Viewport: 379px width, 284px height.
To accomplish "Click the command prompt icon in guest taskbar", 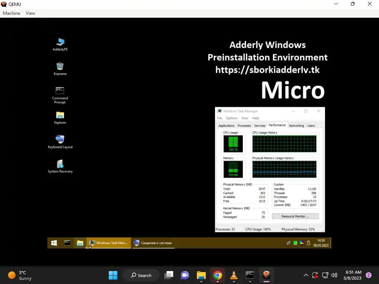I will click(67, 243).
